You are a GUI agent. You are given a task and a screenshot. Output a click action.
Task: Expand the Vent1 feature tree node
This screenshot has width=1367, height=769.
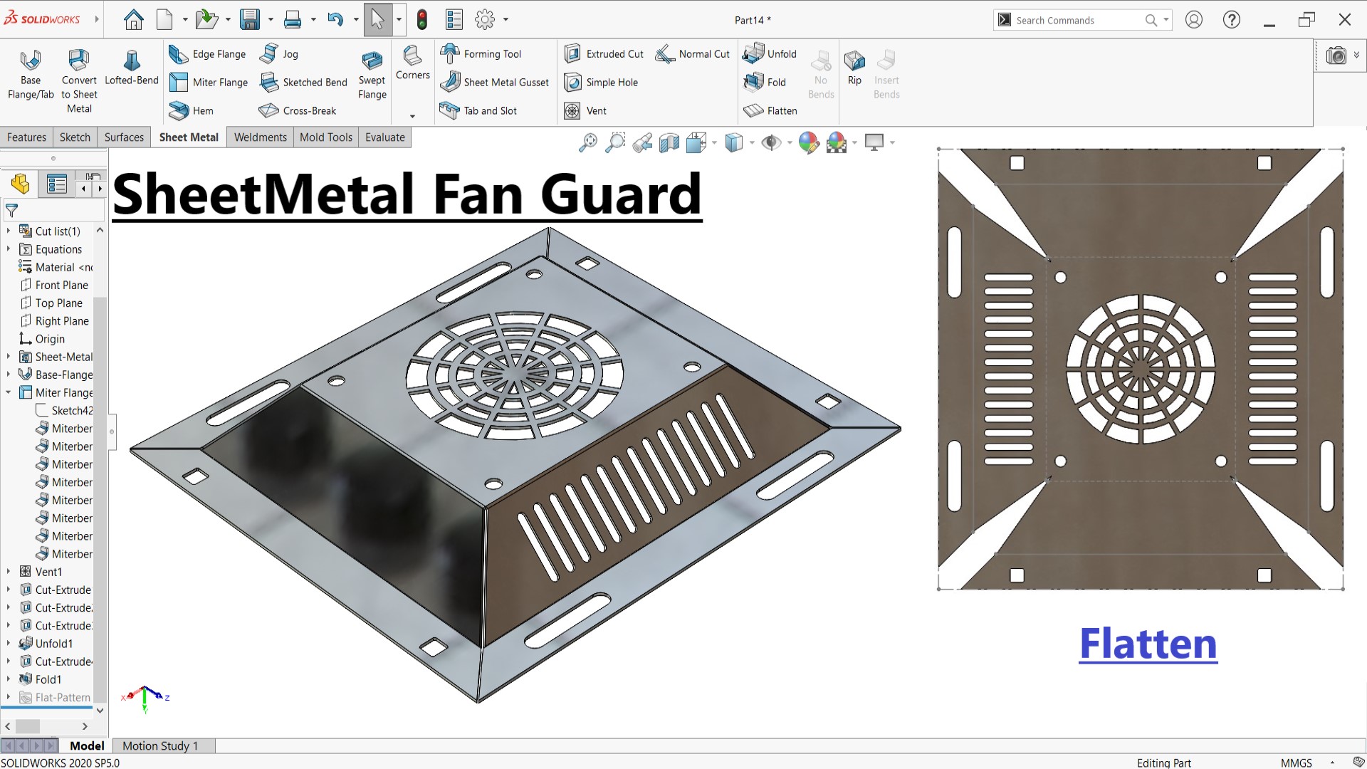9,572
